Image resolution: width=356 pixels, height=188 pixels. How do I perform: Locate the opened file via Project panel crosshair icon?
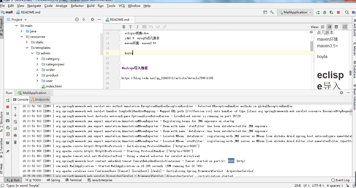pyautogui.click(x=77, y=19)
